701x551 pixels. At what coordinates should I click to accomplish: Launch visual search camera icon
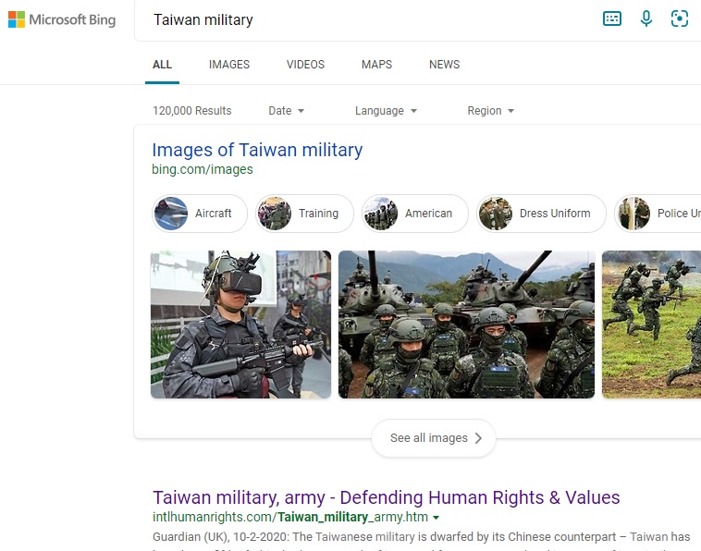[x=680, y=18]
